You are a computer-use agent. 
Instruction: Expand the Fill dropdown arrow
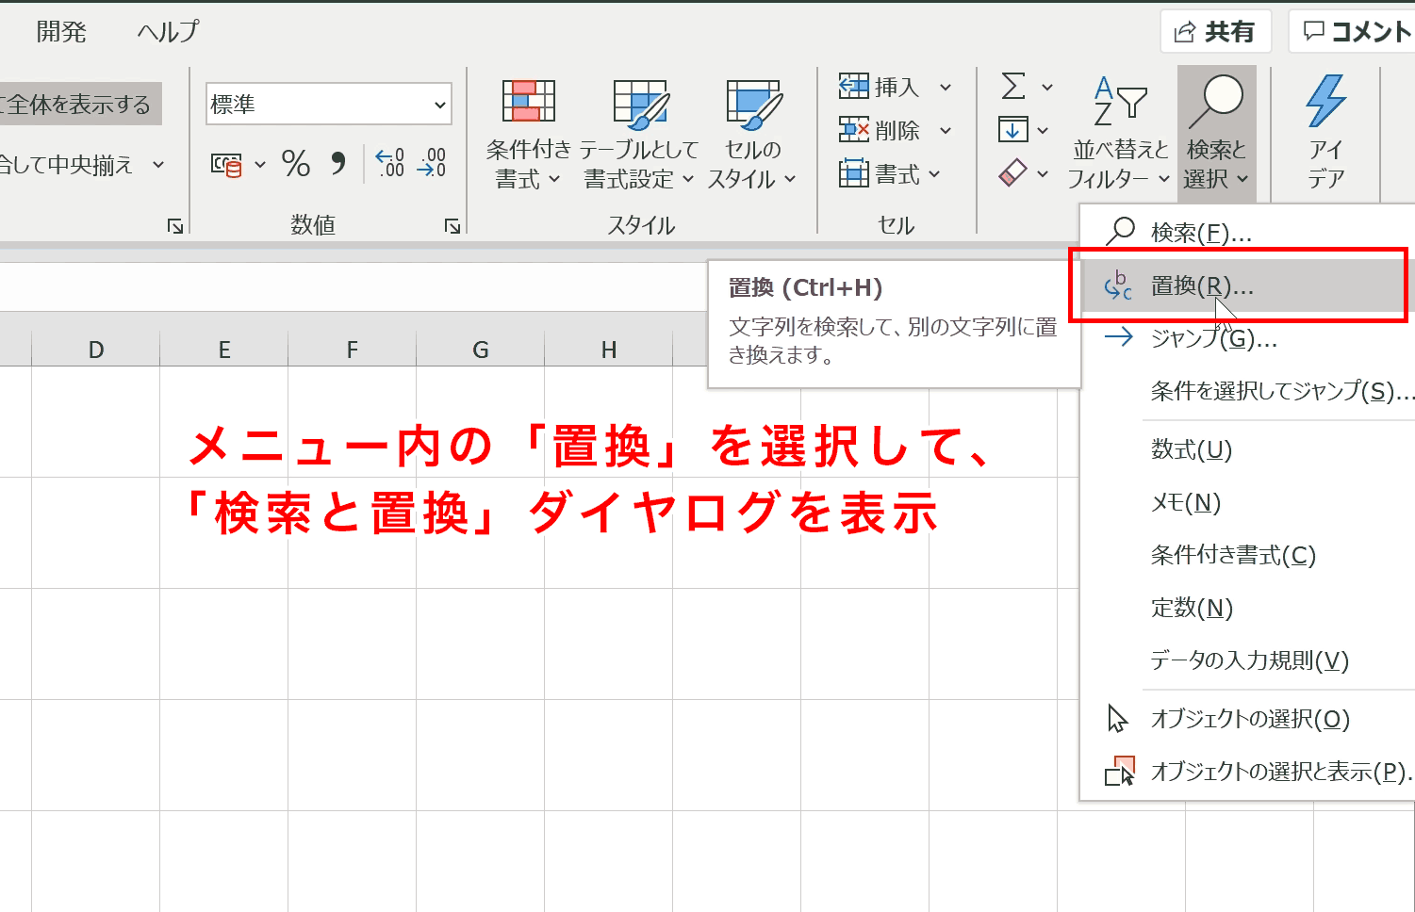click(x=1043, y=130)
